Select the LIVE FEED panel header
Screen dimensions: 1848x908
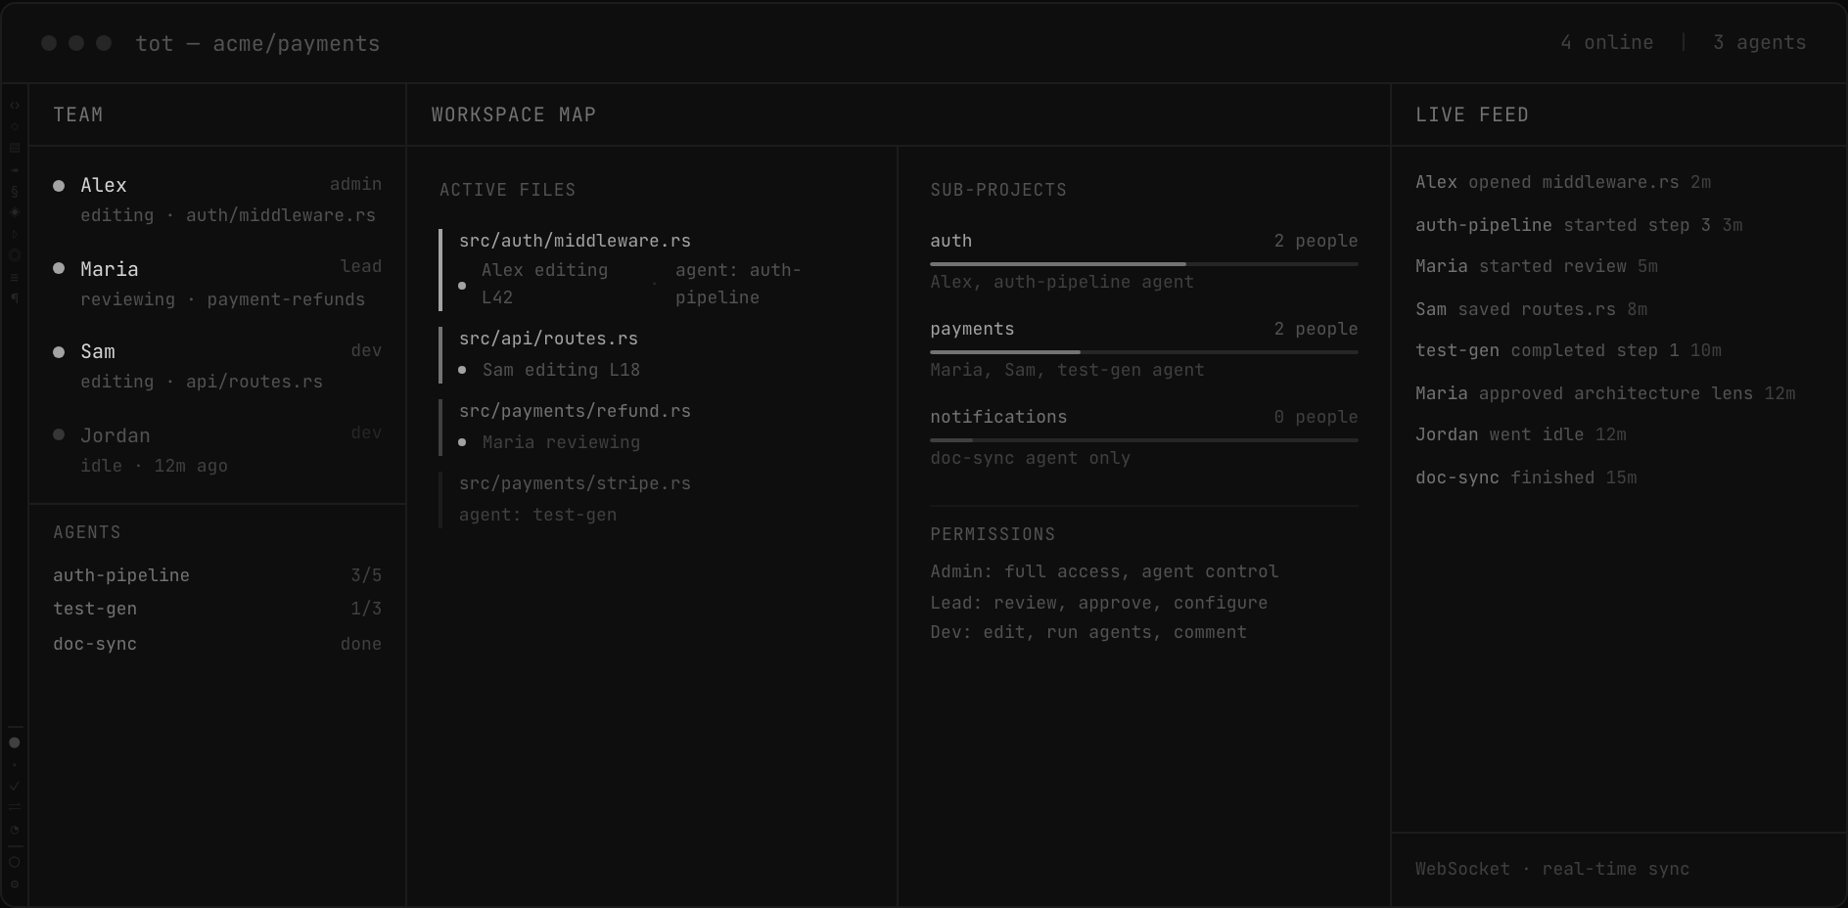point(1472,114)
